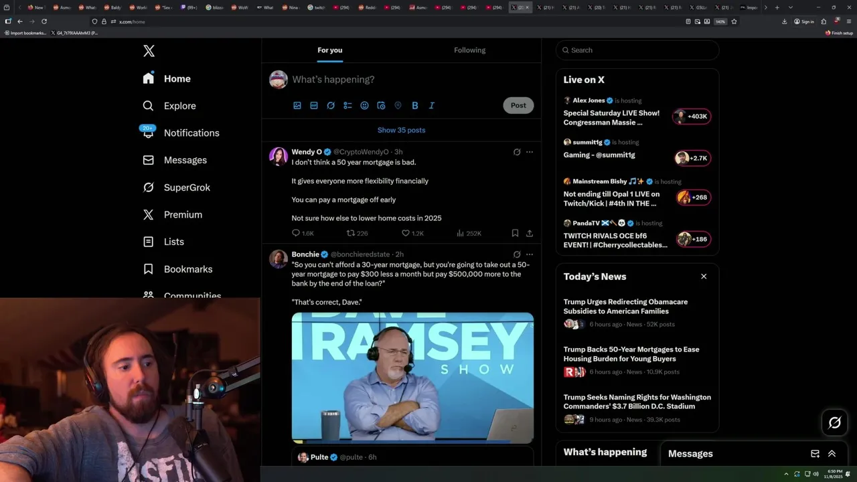Click the X logo in the sidebar
Viewport: 857px width, 482px height.
pos(149,51)
